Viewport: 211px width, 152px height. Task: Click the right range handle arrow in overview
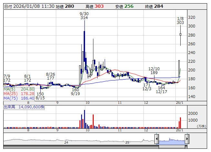187,139
